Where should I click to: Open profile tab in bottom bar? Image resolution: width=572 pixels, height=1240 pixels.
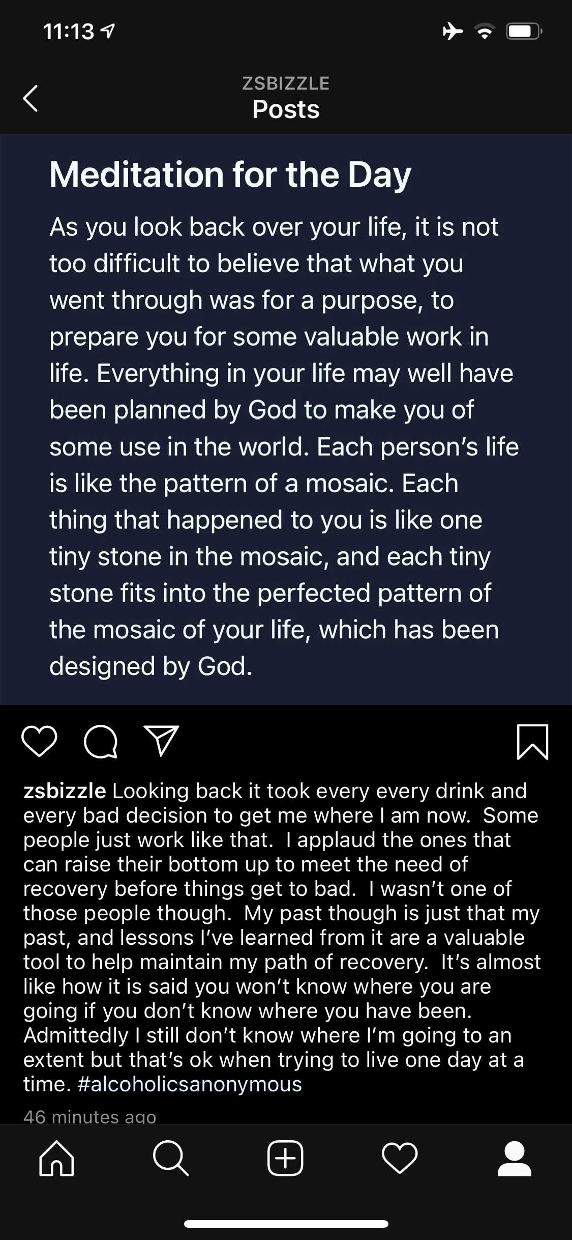point(515,1159)
